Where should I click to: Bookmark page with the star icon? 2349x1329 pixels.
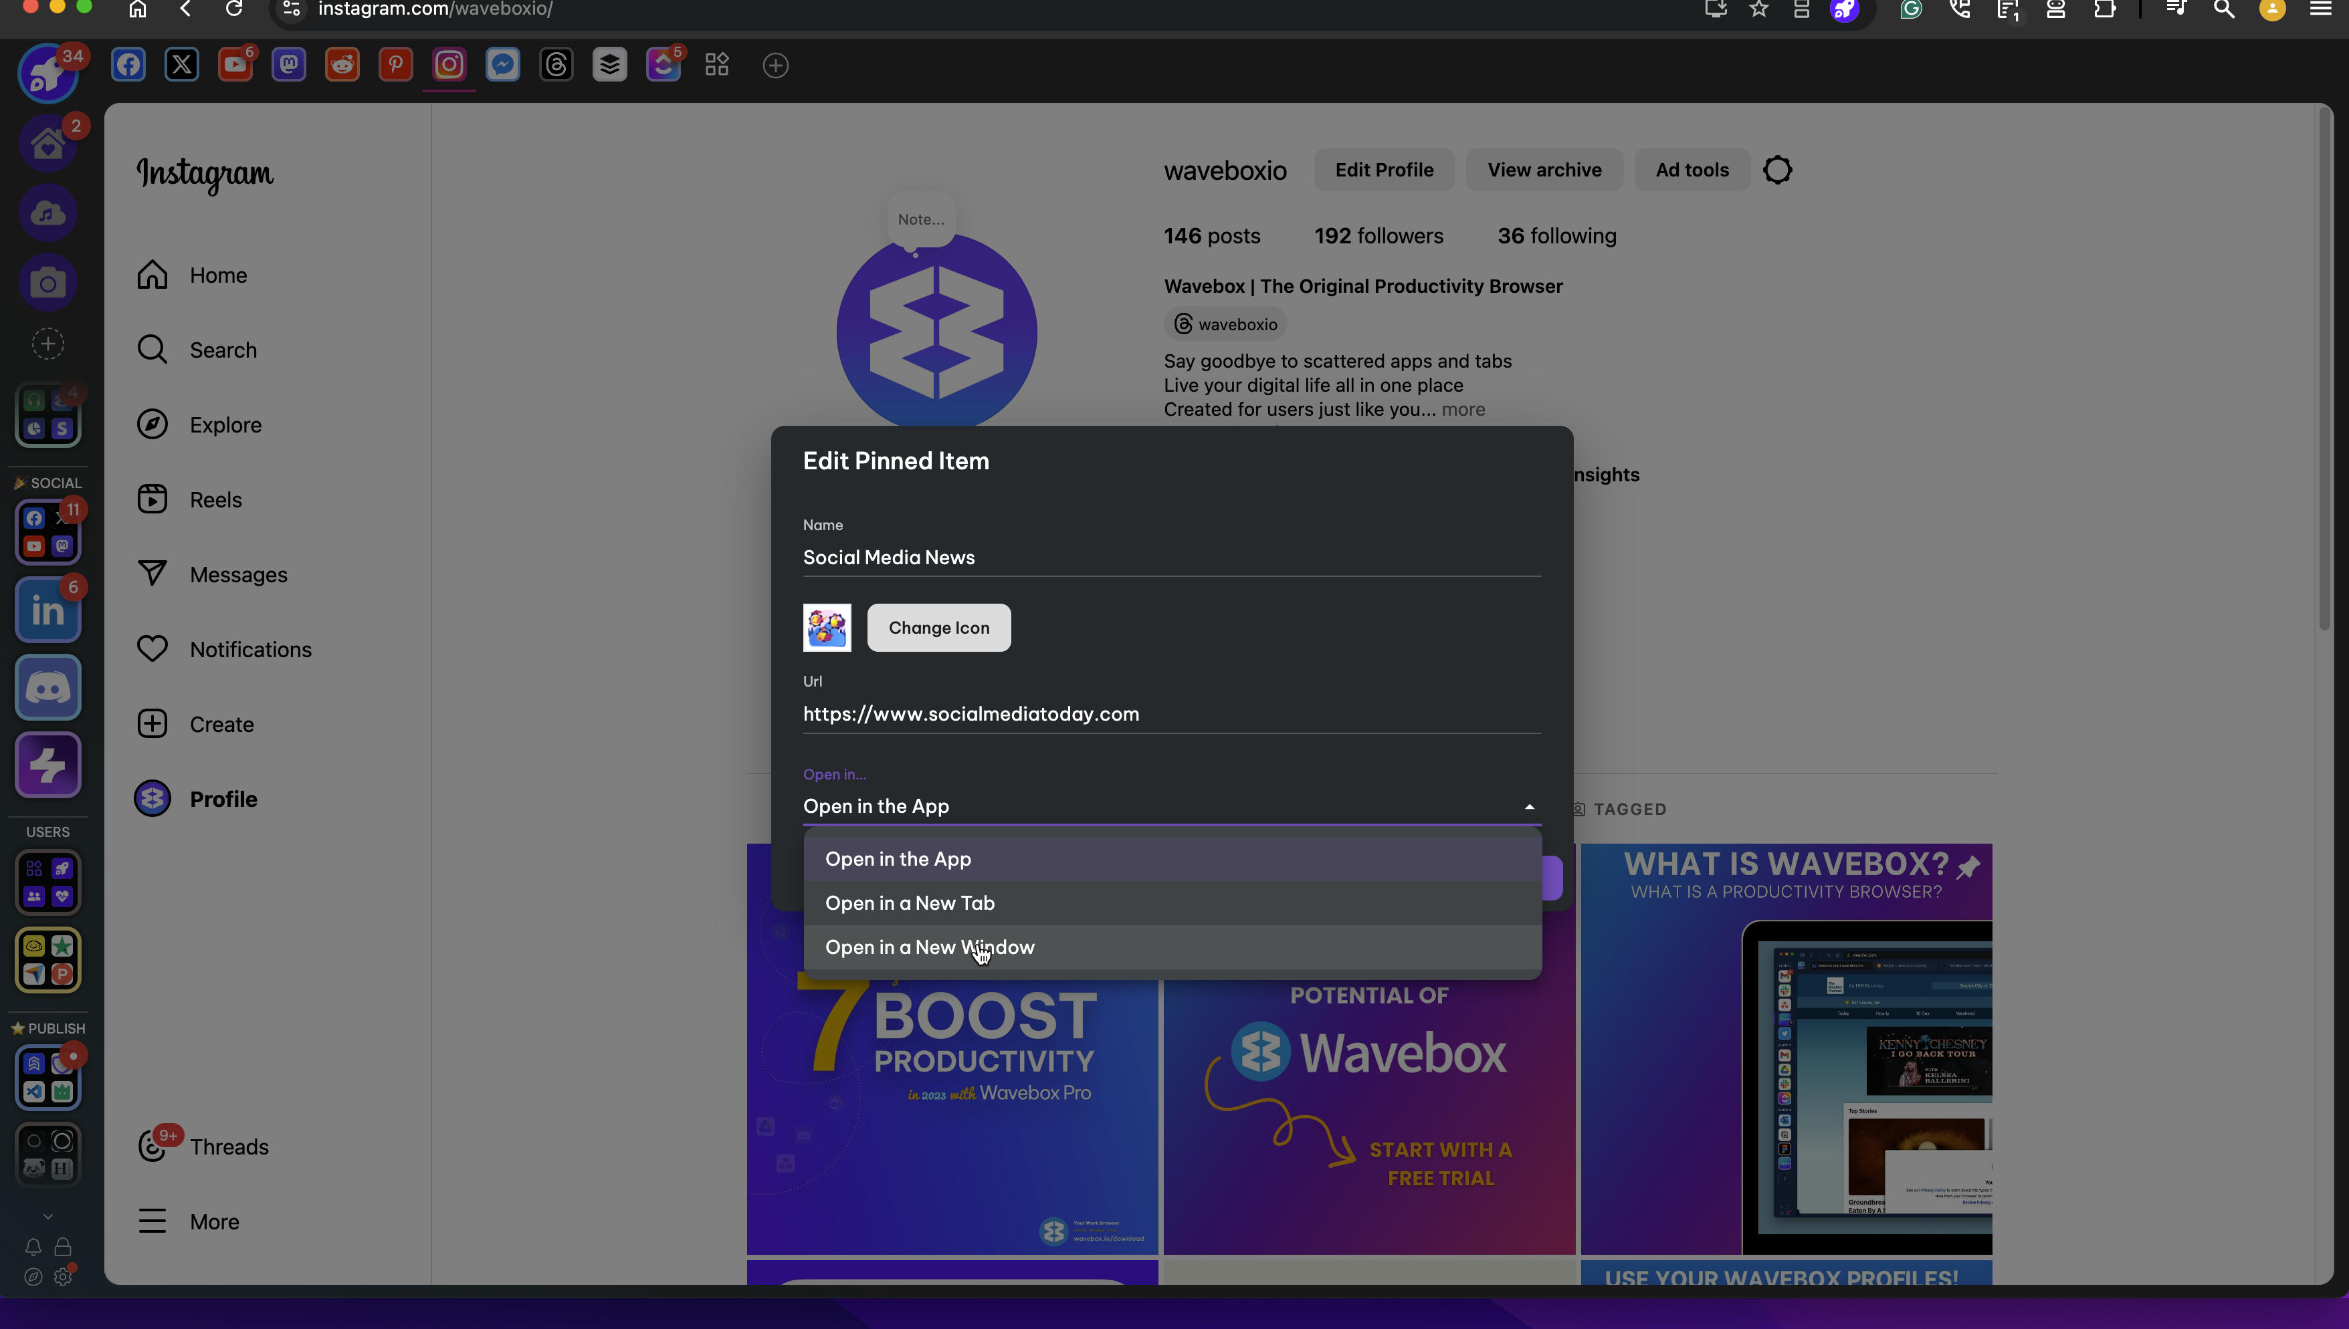[1759, 9]
